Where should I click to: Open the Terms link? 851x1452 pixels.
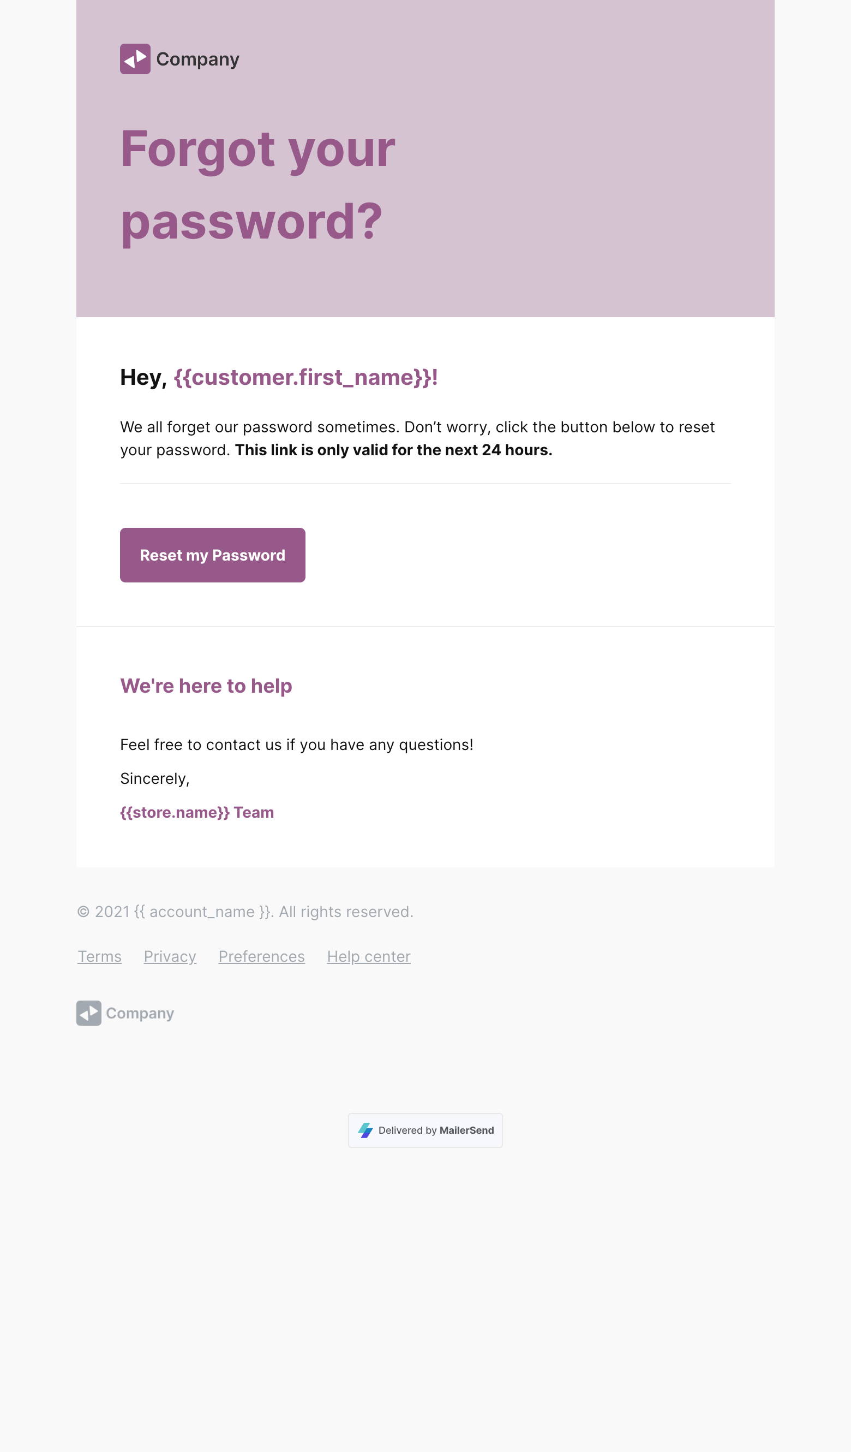tap(100, 956)
